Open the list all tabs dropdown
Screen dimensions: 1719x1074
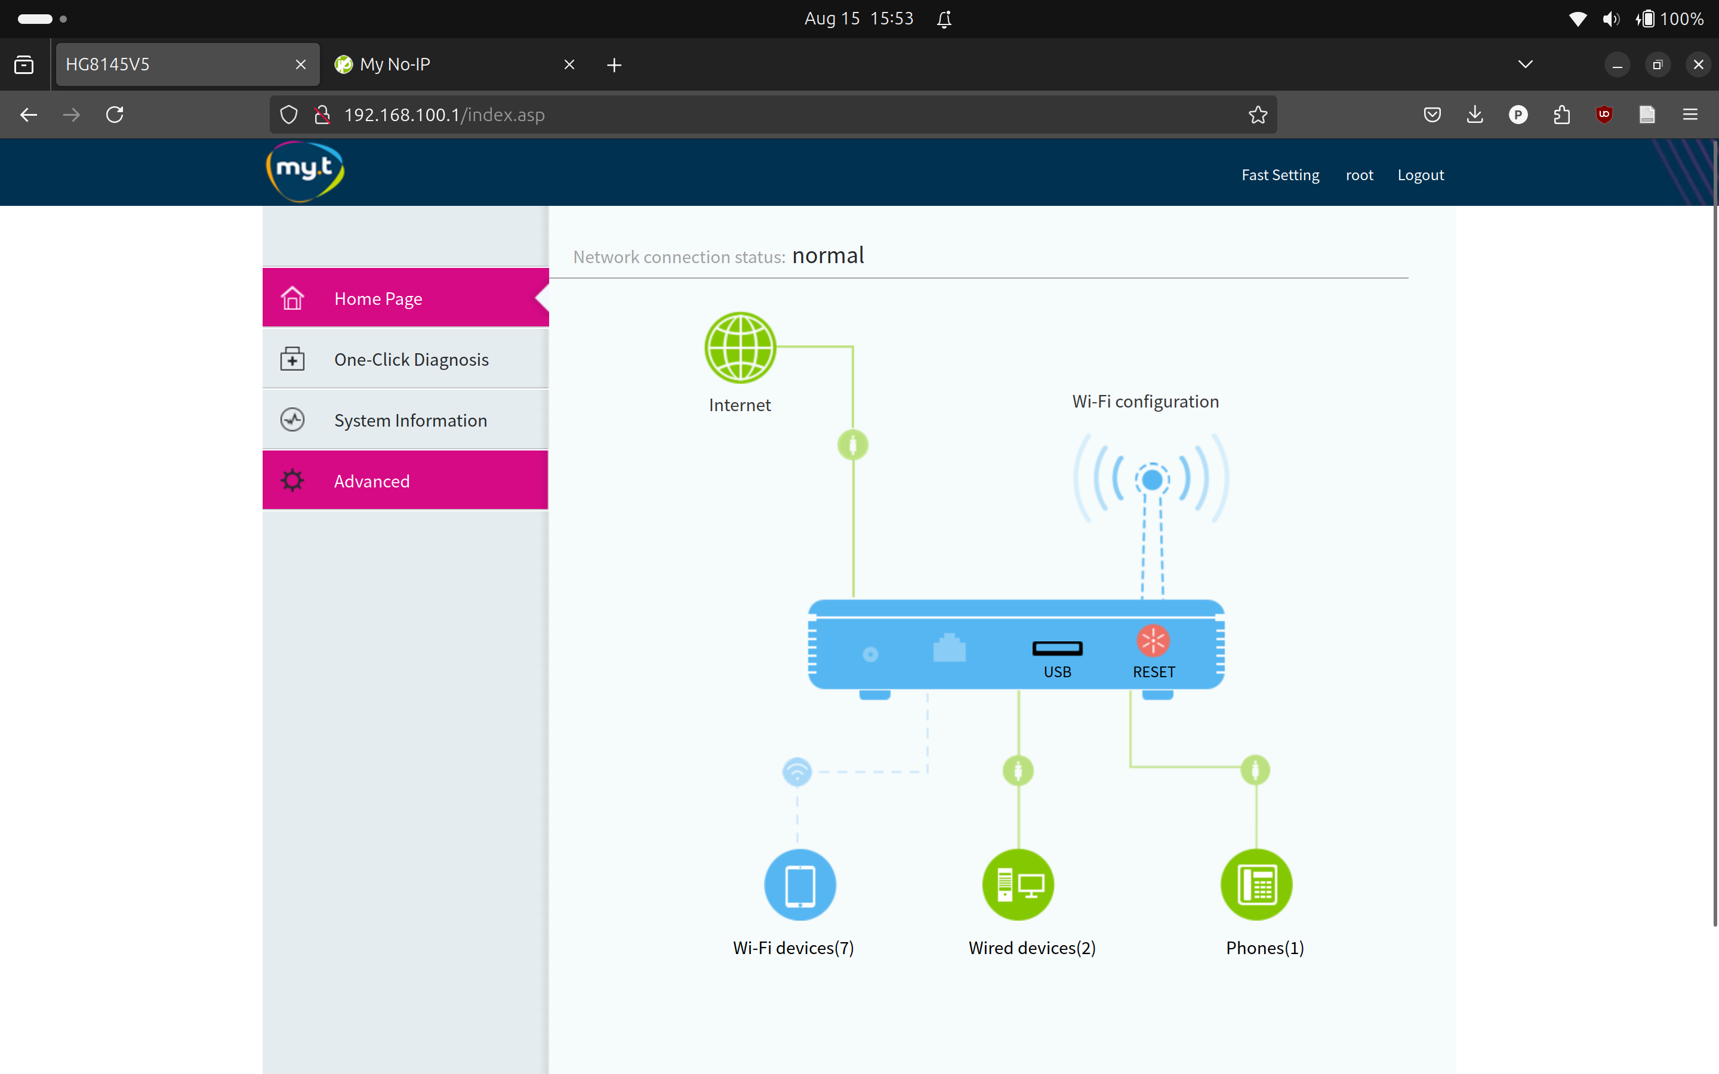(1525, 64)
